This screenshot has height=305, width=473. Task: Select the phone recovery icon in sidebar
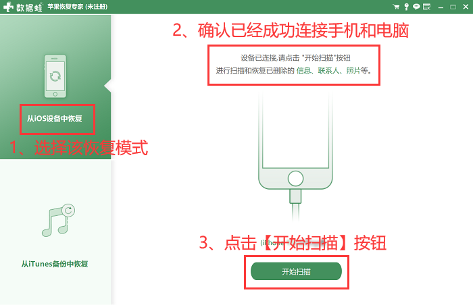click(55, 76)
